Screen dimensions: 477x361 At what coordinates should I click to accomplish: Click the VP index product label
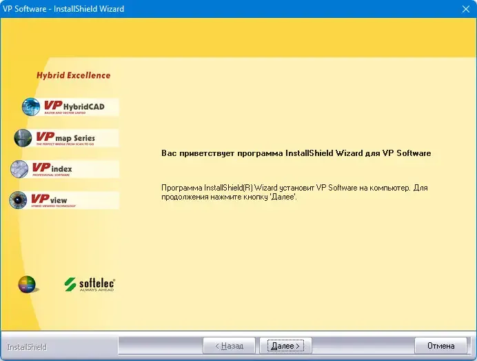tap(52, 169)
